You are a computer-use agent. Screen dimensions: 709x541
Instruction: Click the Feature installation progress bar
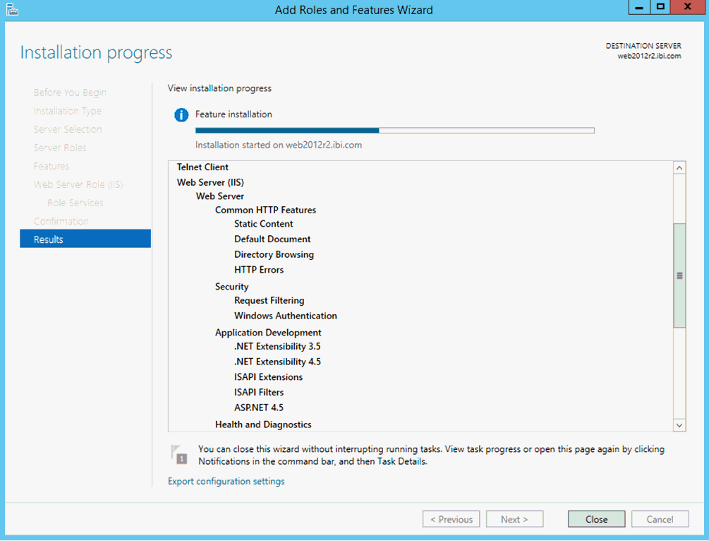[x=395, y=131]
